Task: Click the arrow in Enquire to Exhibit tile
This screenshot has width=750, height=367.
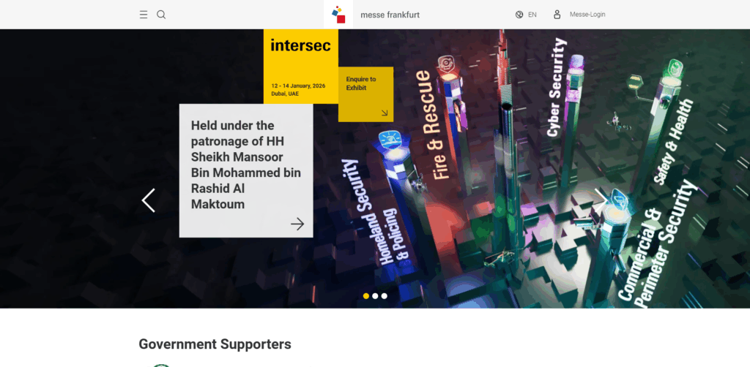Action: (385, 113)
